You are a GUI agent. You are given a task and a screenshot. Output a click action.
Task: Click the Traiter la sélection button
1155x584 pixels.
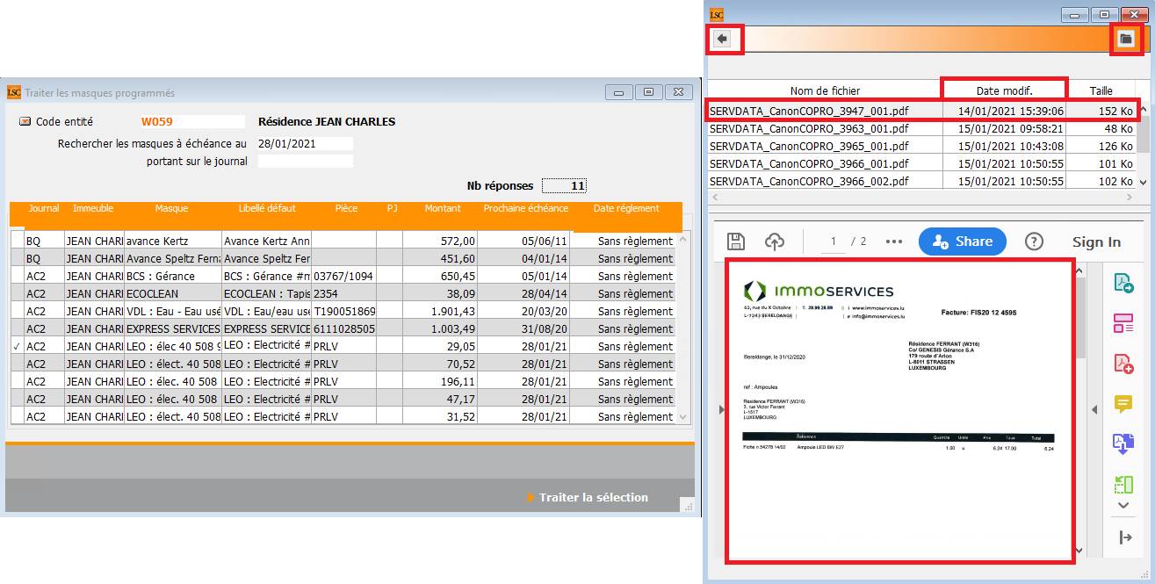(x=587, y=497)
